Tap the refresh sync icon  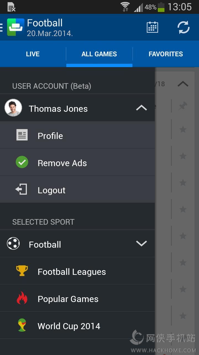click(183, 27)
